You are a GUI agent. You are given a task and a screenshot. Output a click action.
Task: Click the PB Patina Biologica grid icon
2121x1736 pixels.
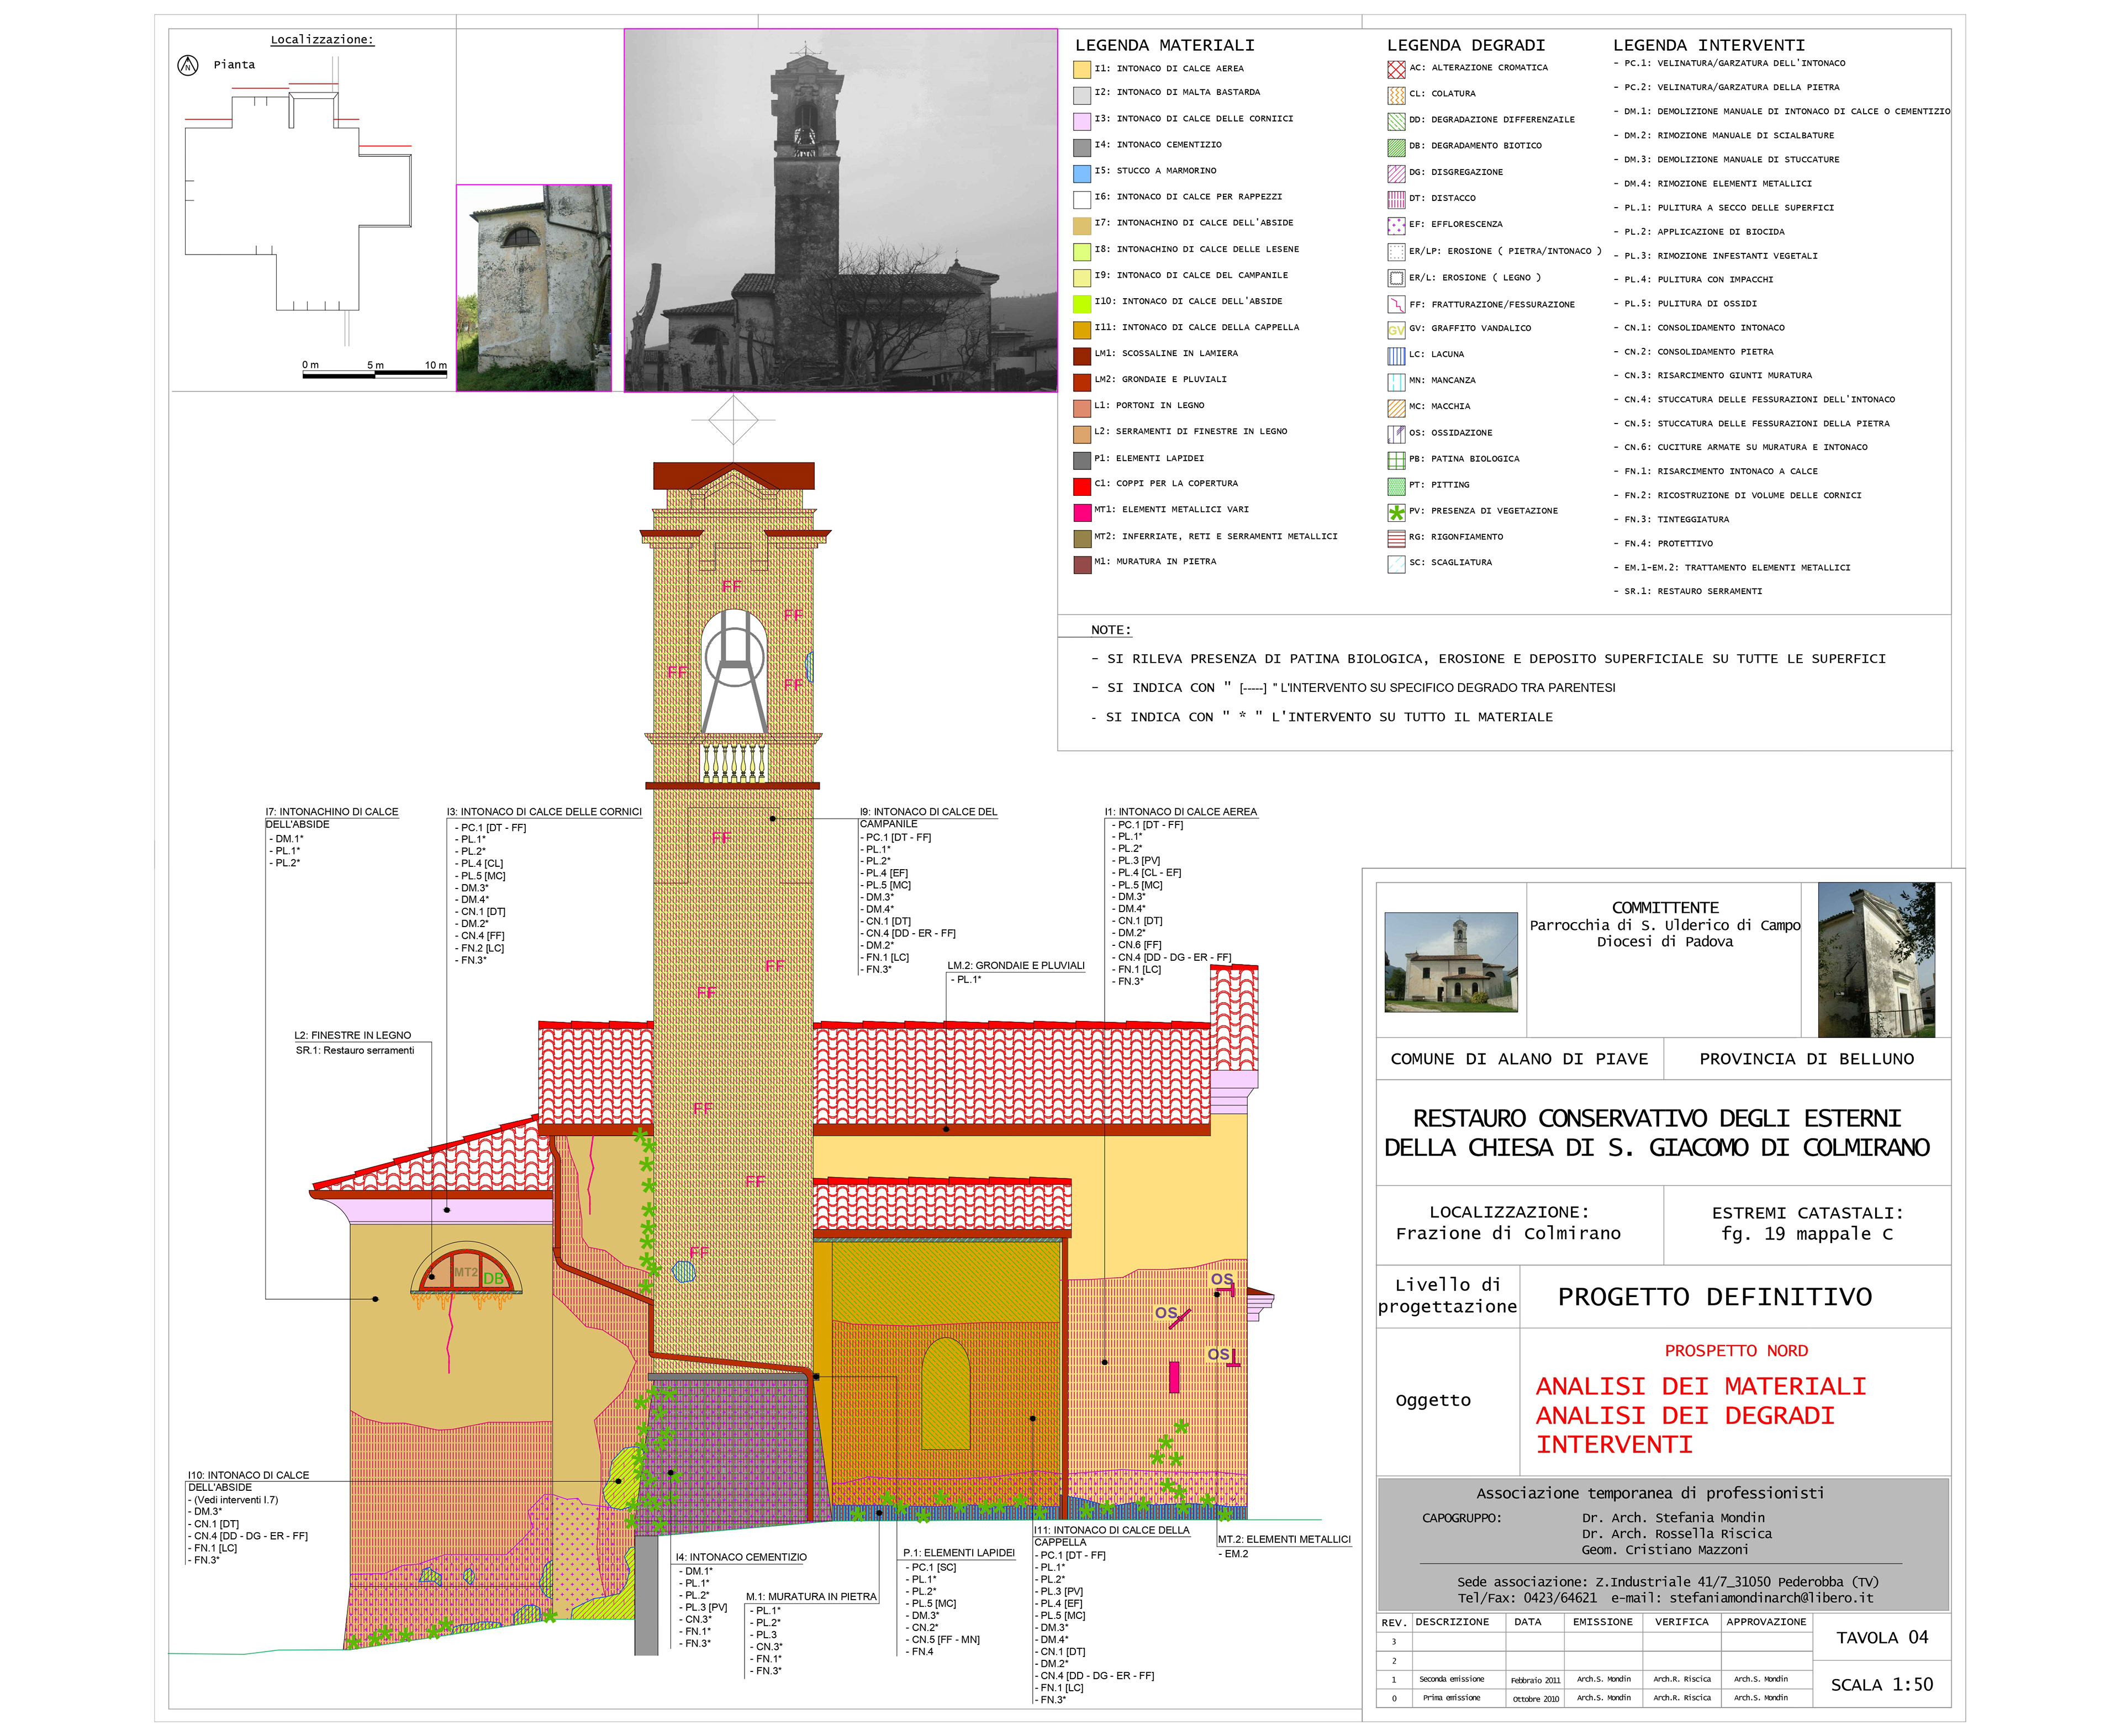[1396, 460]
